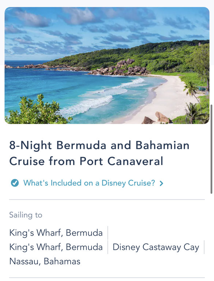Click the 'Sailing to' label
This screenshot has height=281, width=214.
tap(26, 215)
